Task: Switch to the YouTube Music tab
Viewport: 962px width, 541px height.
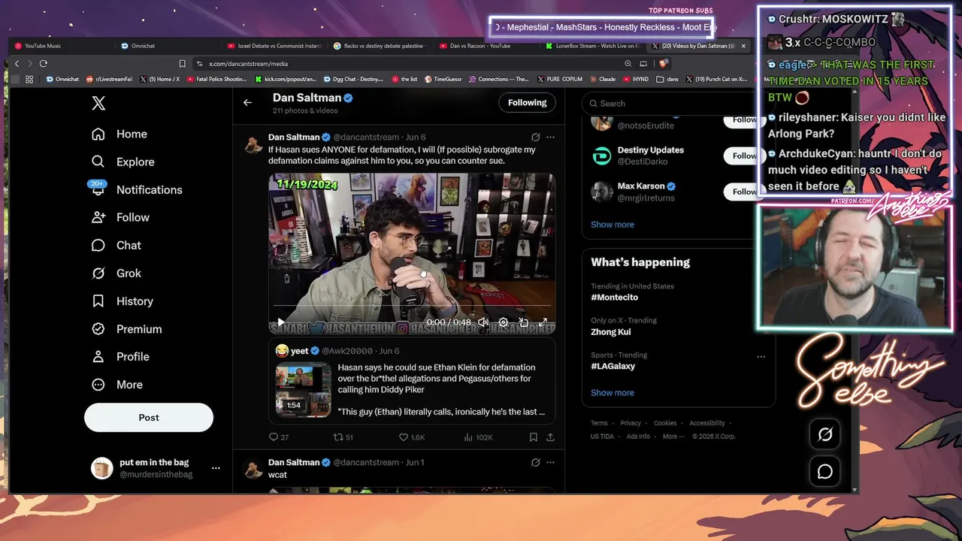Action: tap(62, 46)
